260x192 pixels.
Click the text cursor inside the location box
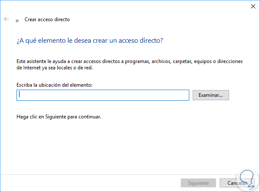click(19, 95)
